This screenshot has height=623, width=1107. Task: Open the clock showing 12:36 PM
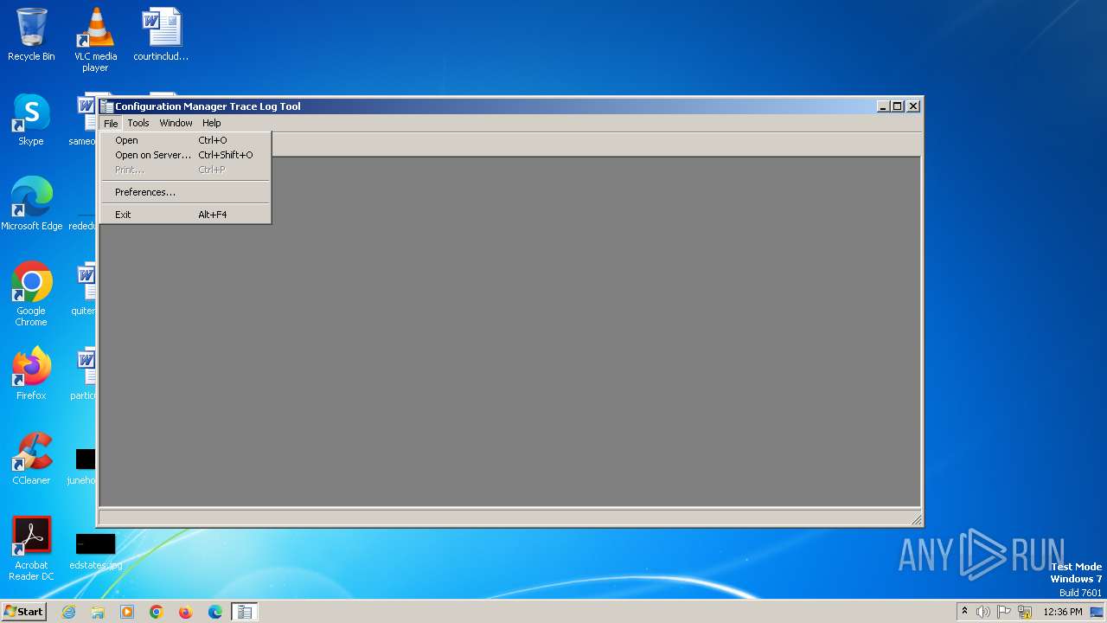1063,612
